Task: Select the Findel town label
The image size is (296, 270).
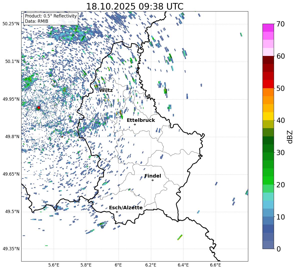Action: [x=153, y=176]
